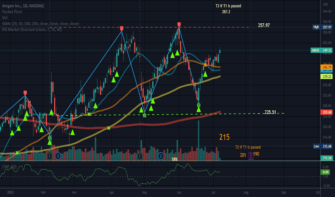Click the orange 215 target annotation
335x197 pixels.
(x=224, y=137)
